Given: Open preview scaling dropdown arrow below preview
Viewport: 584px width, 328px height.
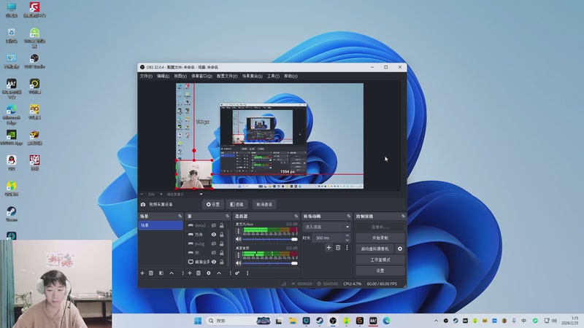Looking at the screenshot, I should click(x=201, y=194).
